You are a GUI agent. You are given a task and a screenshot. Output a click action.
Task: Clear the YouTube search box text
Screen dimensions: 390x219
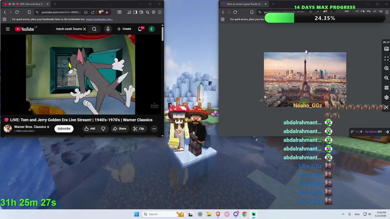pos(84,29)
